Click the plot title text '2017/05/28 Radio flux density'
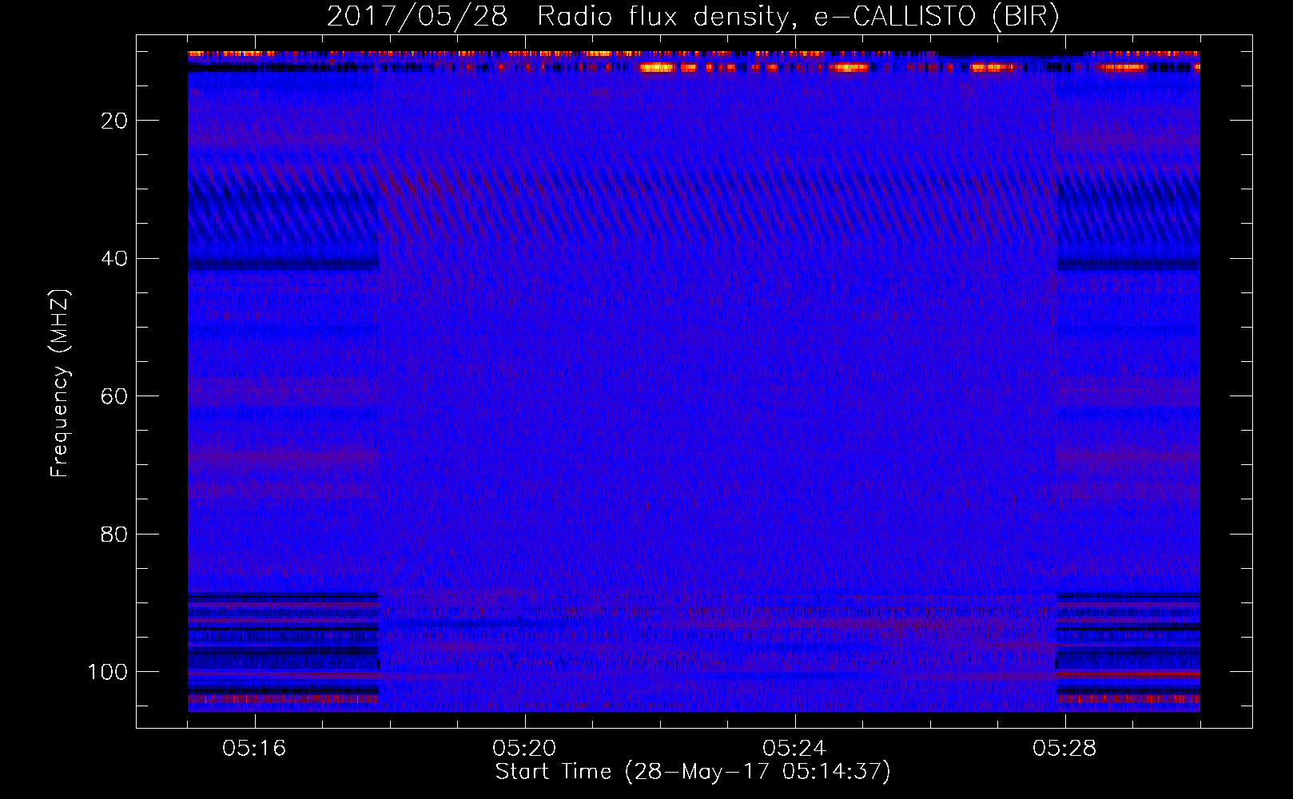 [x=562, y=17]
